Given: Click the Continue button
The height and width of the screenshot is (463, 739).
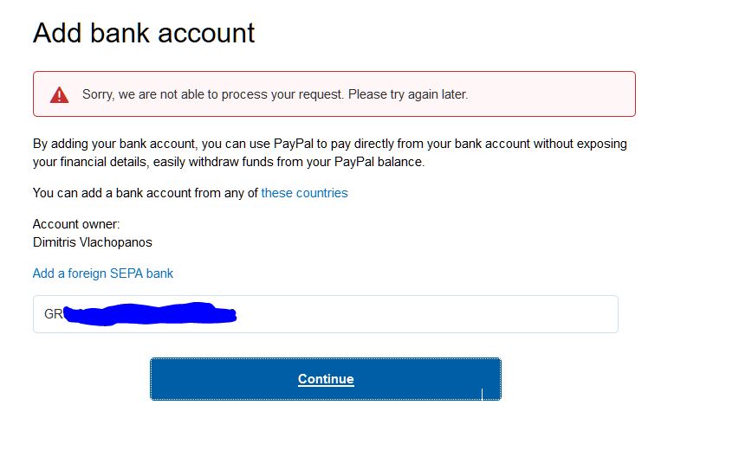Looking at the screenshot, I should point(325,379).
